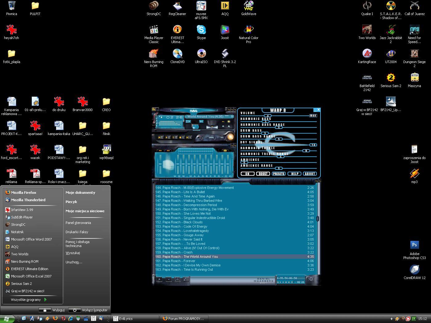Select playlist track 160 The World Around You
Screen dimensions: 431x323
click(235, 257)
